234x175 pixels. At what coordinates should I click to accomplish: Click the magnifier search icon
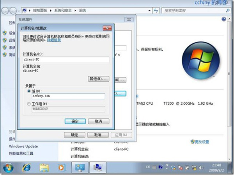coord(228,11)
